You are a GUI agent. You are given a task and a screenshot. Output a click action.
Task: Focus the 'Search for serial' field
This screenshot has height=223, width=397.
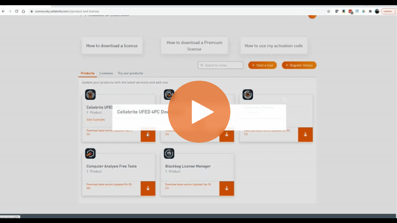click(220, 66)
